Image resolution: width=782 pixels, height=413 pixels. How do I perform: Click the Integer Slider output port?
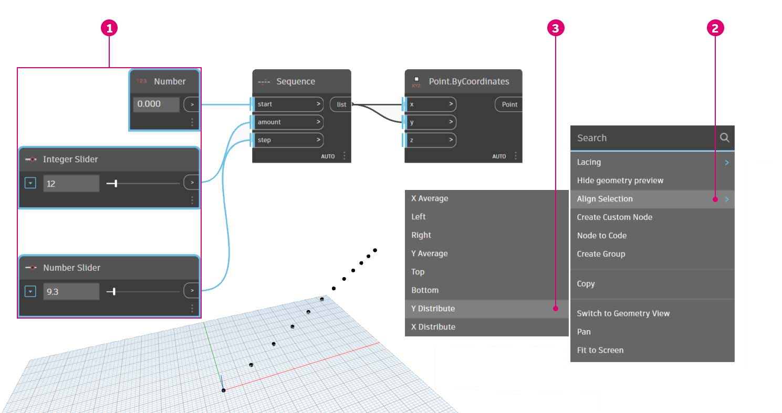click(x=192, y=183)
